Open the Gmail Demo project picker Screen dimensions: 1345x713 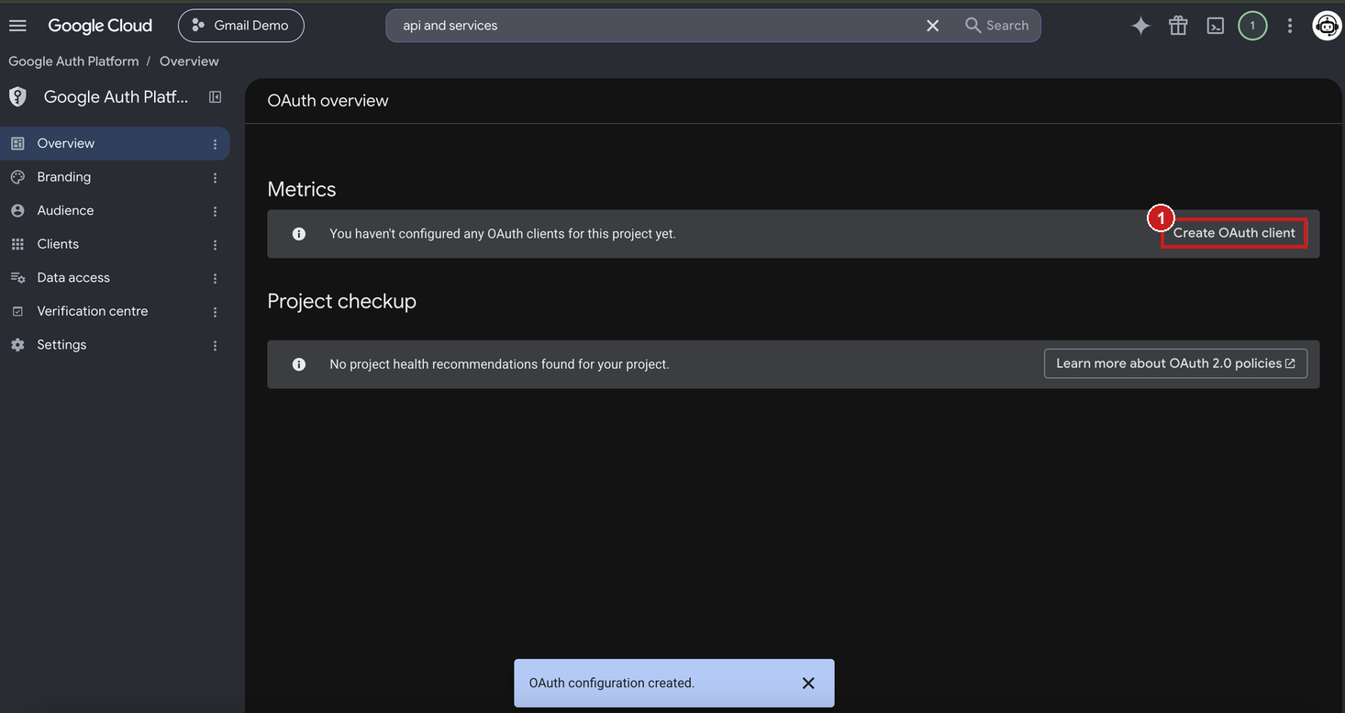[241, 26]
